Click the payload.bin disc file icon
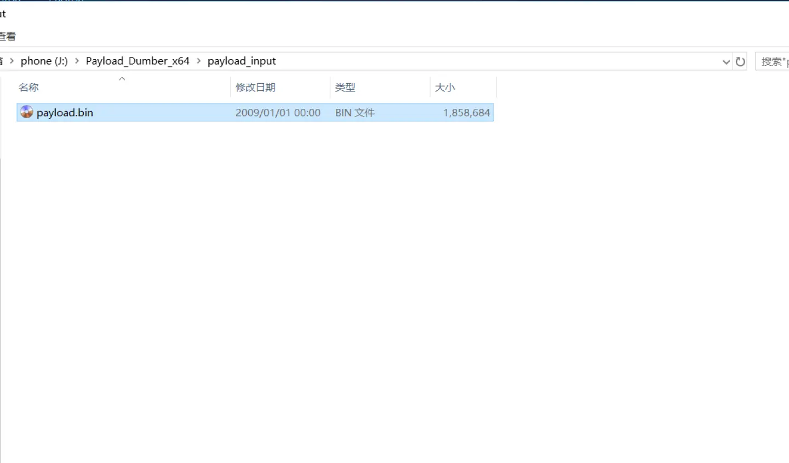The image size is (789, 463). pos(26,112)
